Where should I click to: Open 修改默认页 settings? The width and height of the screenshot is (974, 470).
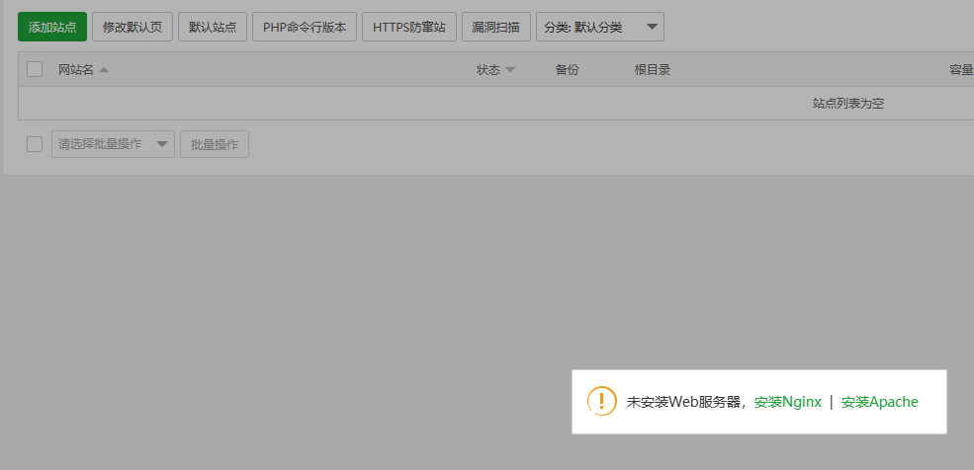pos(133,27)
